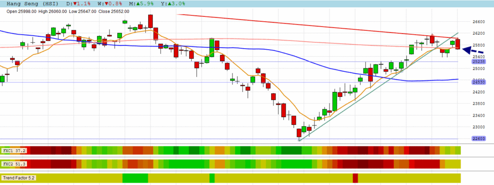Click the FXC2 51.3 indicator label
The height and width of the screenshot is (185, 494).
point(14,164)
